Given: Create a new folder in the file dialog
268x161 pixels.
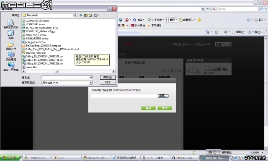Looking at the screenshot, I should click(90, 16).
